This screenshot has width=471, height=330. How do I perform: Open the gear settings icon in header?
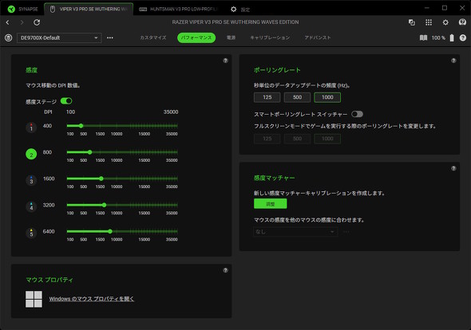click(x=445, y=22)
